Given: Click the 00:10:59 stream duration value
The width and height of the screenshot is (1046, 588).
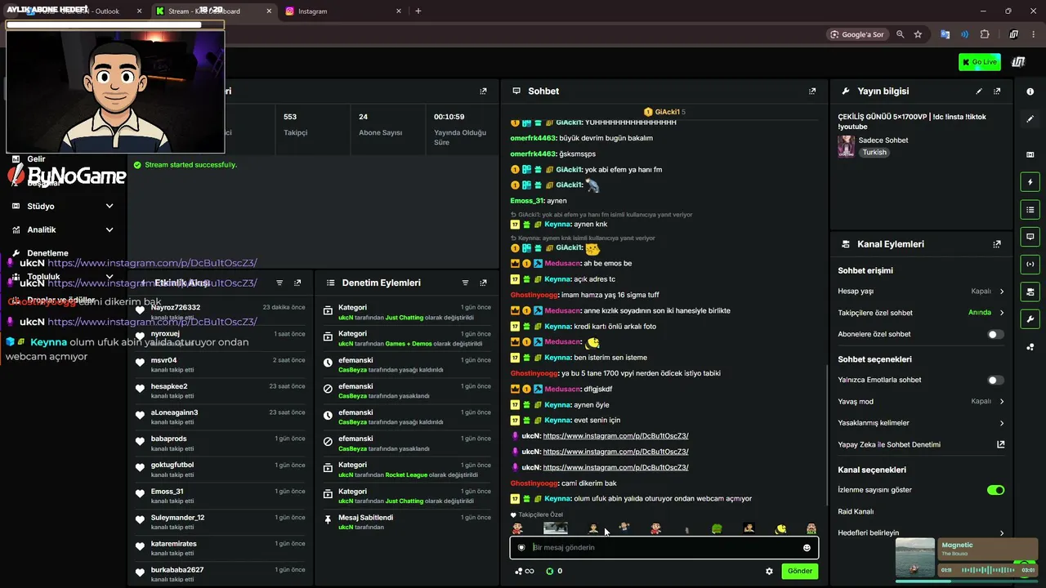Looking at the screenshot, I should (449, 117).
